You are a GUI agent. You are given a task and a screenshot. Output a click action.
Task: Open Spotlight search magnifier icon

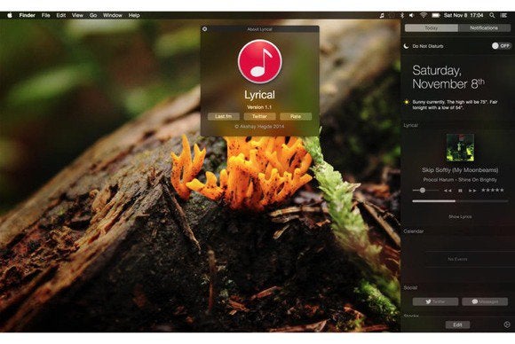click(492, 15)
